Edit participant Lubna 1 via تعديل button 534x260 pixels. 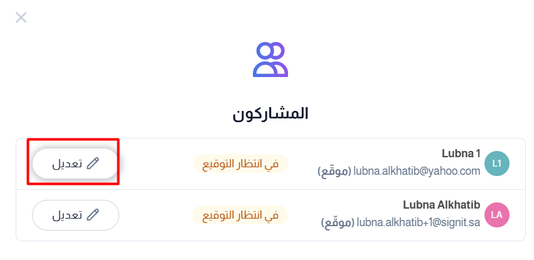pos(75,164)
